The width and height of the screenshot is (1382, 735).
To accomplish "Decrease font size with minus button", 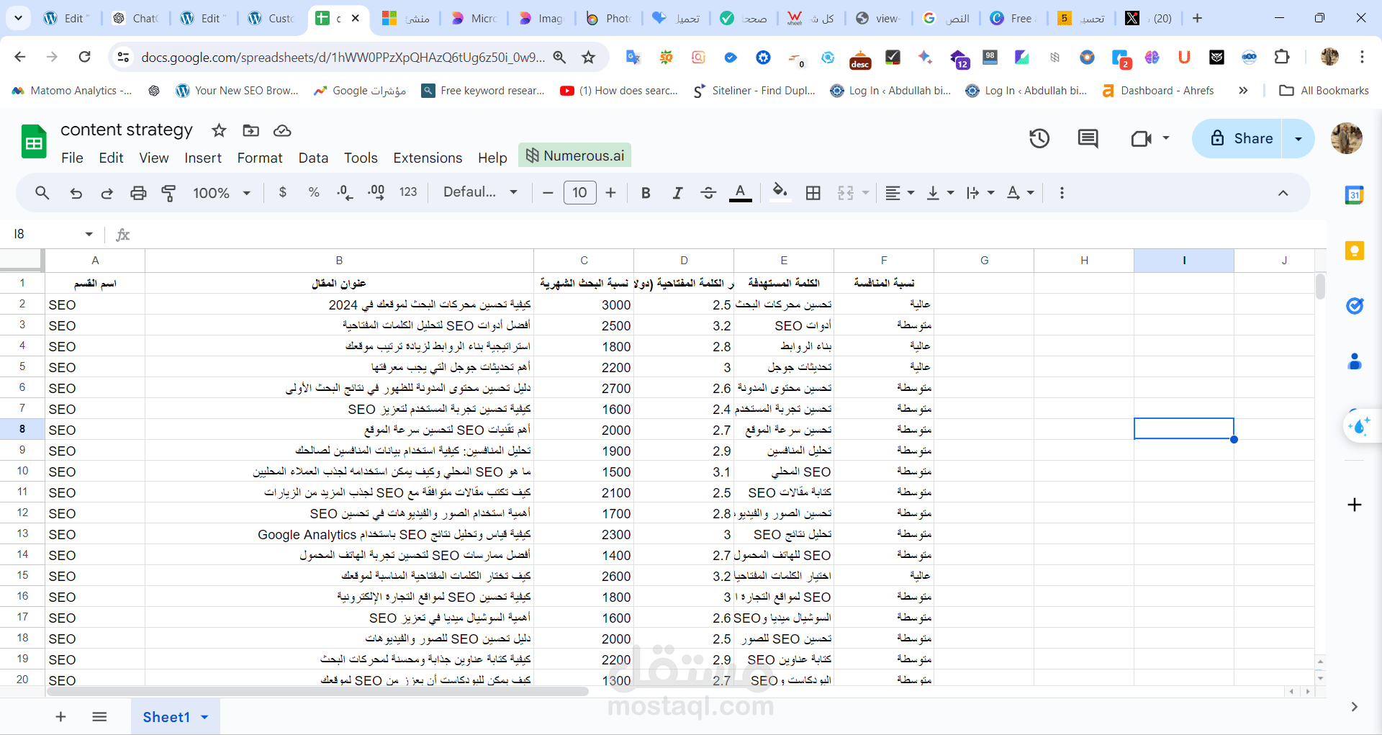I will (548, 192).
